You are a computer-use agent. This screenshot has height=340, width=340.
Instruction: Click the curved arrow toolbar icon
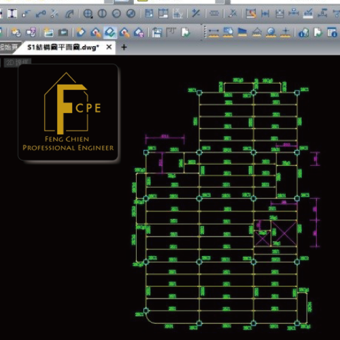tap(70, 14)
